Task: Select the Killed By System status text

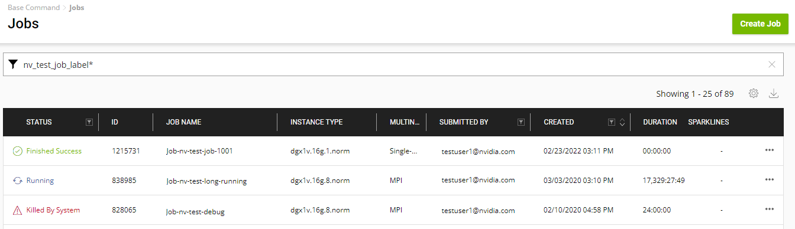Action: tap(53, 210)
